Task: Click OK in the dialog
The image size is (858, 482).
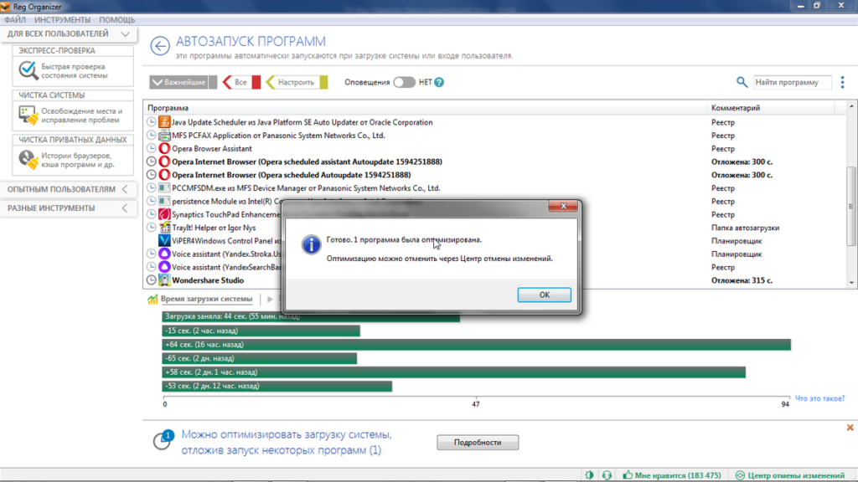Action: coord(544,295)
